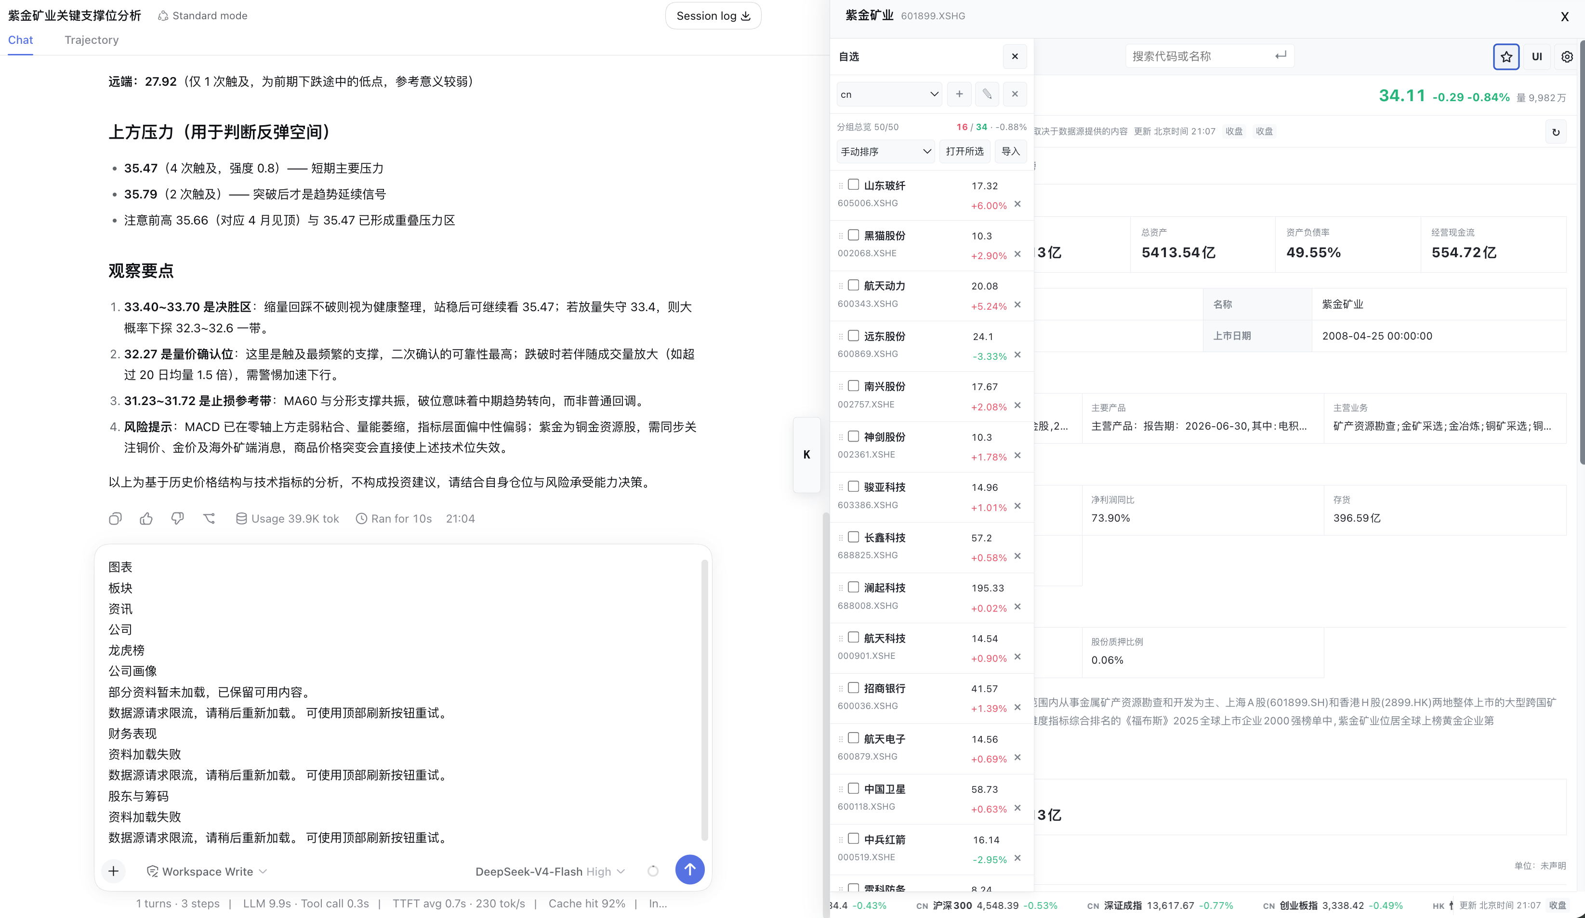Screen dimensions: 1585x918
Task: Remove 黑猫股份 from the watchlist
Action: pyautogui.click(x=1017, y=255)
